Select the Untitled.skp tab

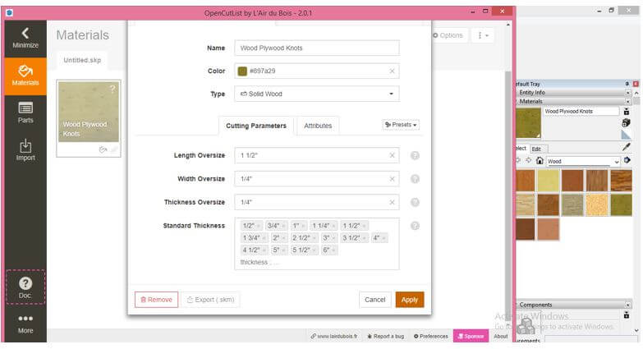(82, 60)
